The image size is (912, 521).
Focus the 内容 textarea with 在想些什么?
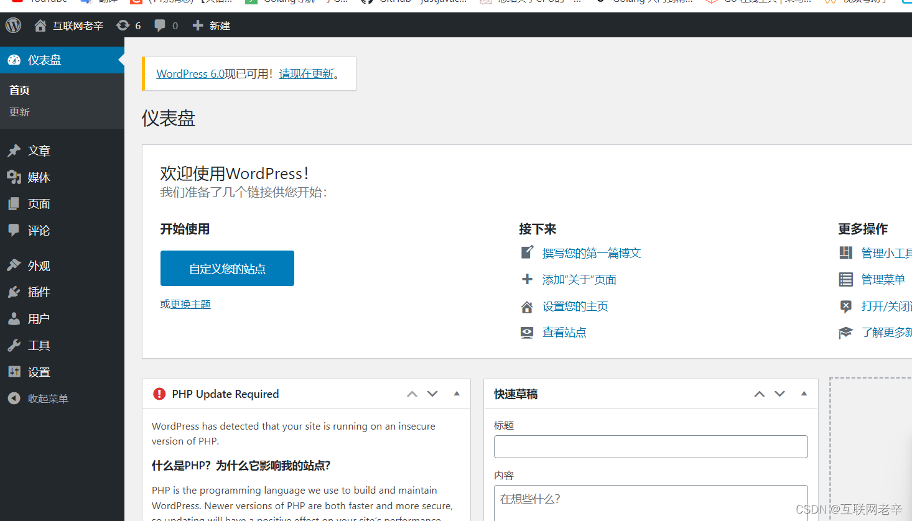[651, 502]
